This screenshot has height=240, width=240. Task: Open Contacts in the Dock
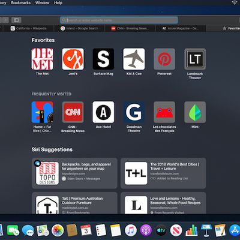(x=72, y=230)
